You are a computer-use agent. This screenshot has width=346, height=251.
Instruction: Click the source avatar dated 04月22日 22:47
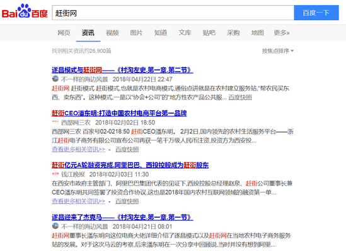point(55,79)
